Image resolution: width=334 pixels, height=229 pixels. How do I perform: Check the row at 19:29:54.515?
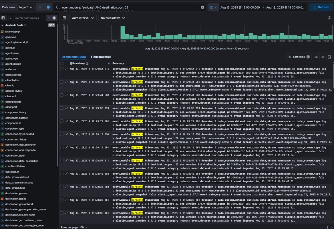point(62,69)
